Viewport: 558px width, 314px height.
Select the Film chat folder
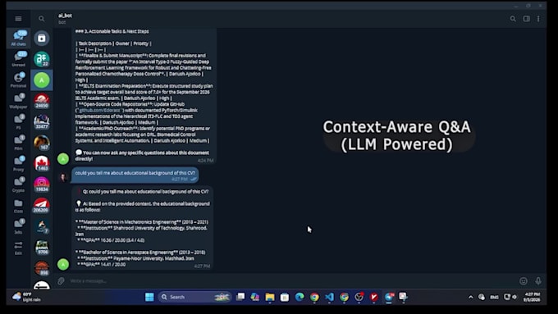click(18, 142)
